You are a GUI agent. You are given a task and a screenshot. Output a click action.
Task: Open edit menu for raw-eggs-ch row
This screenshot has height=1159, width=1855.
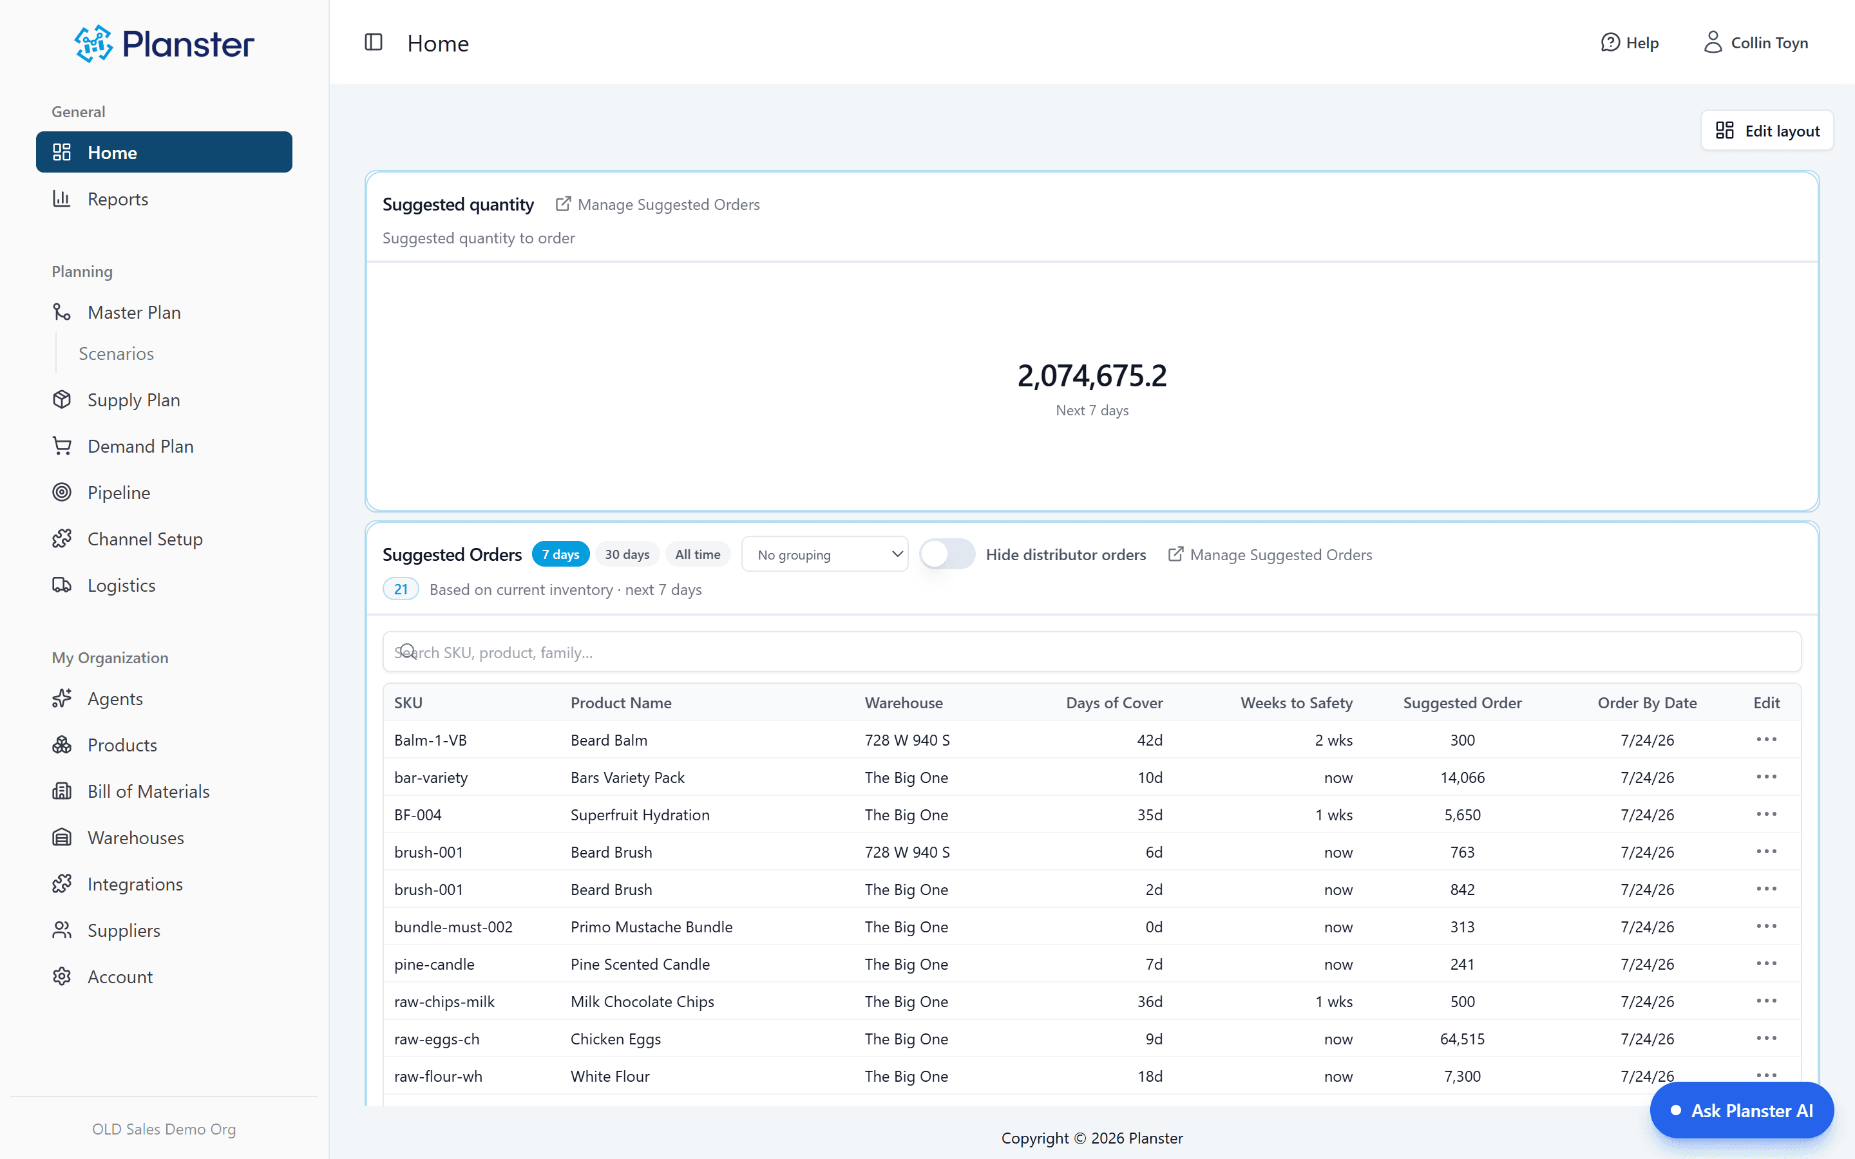1766,1039
